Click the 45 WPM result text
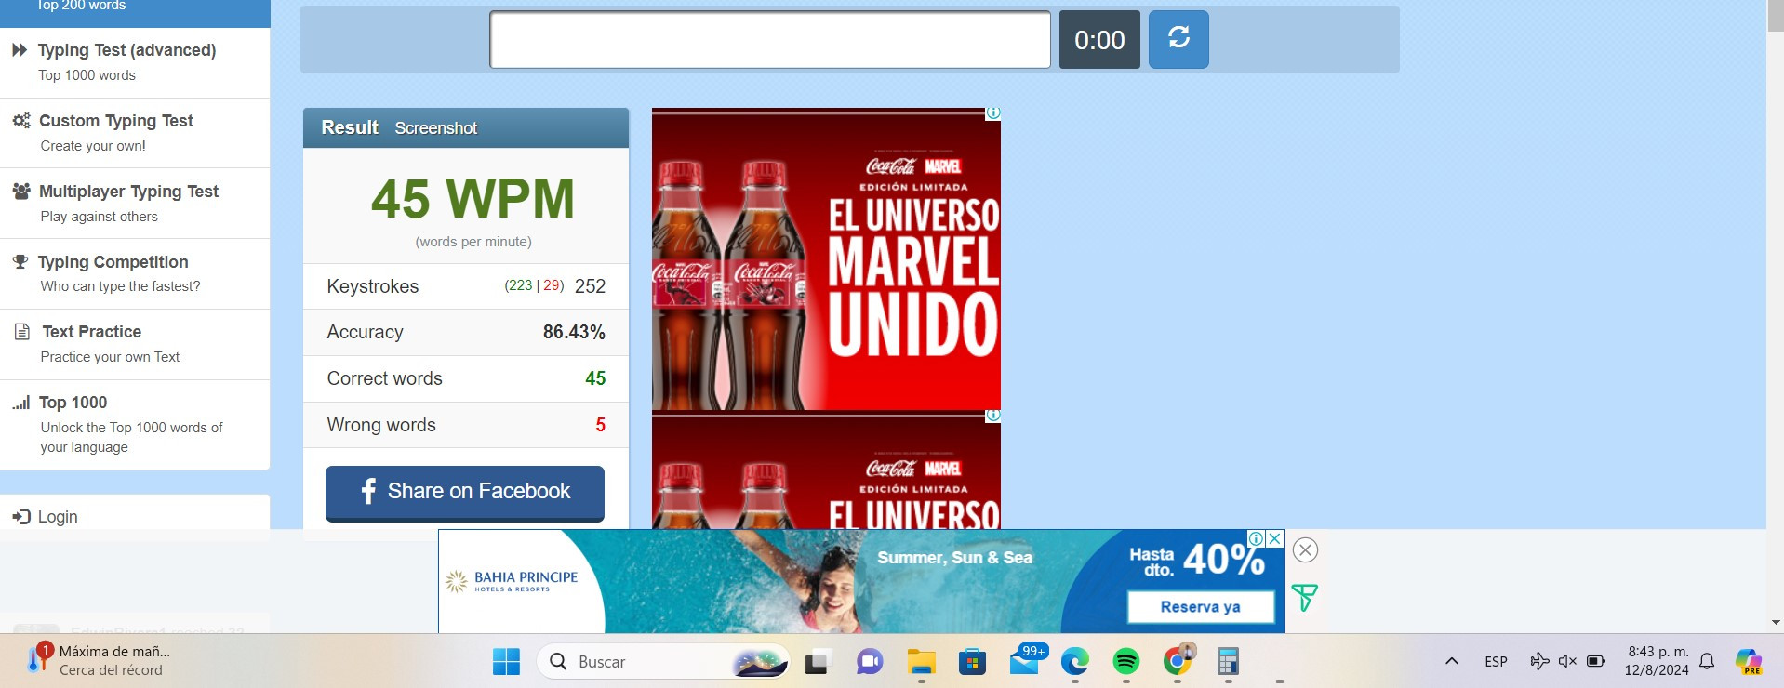 coord(473,198)
